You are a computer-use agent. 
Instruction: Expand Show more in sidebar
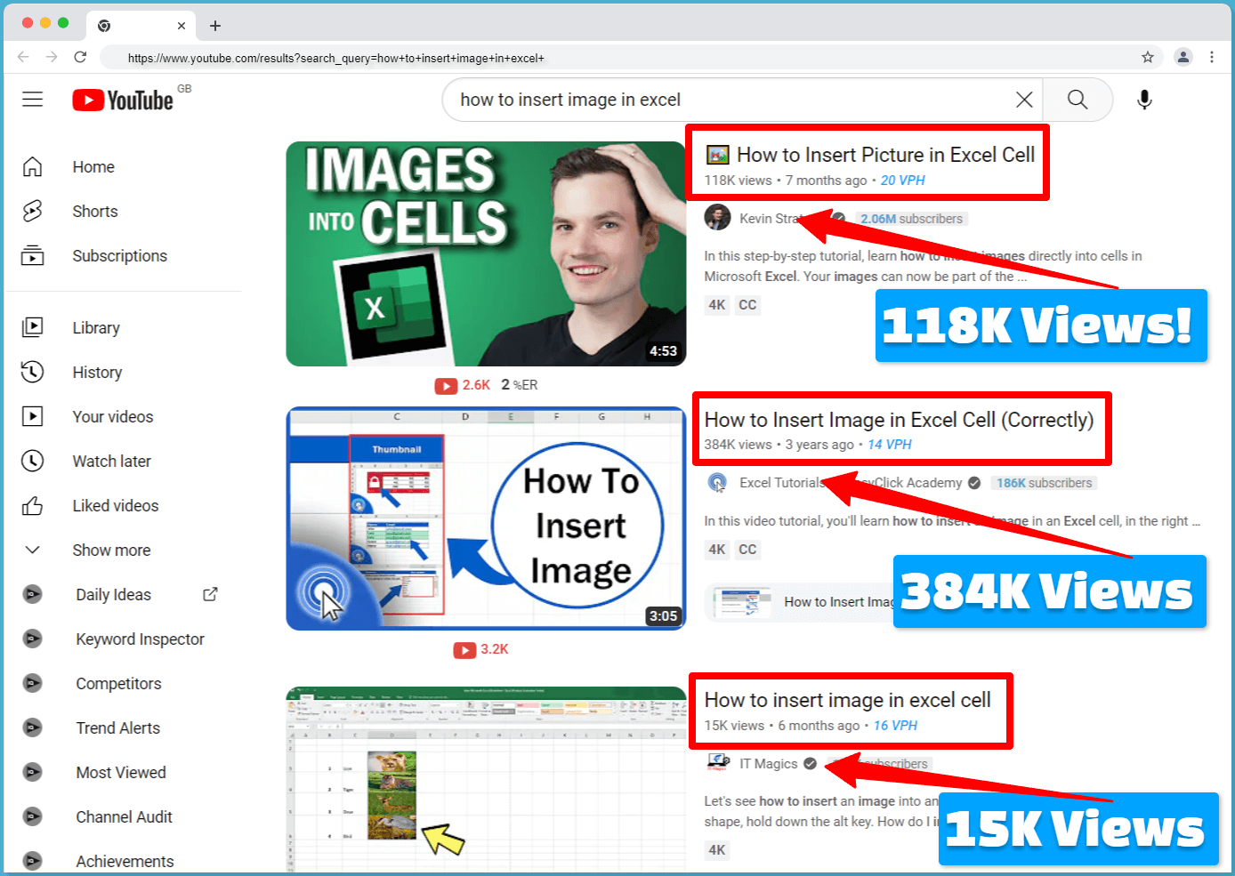[111, 550]
